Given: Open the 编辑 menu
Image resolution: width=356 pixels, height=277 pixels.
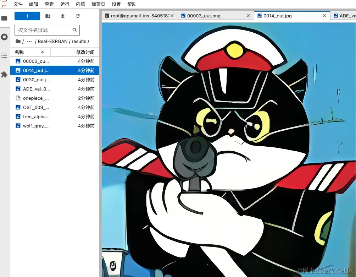Looking at the screenshot, I should click(x=34, y=4).
